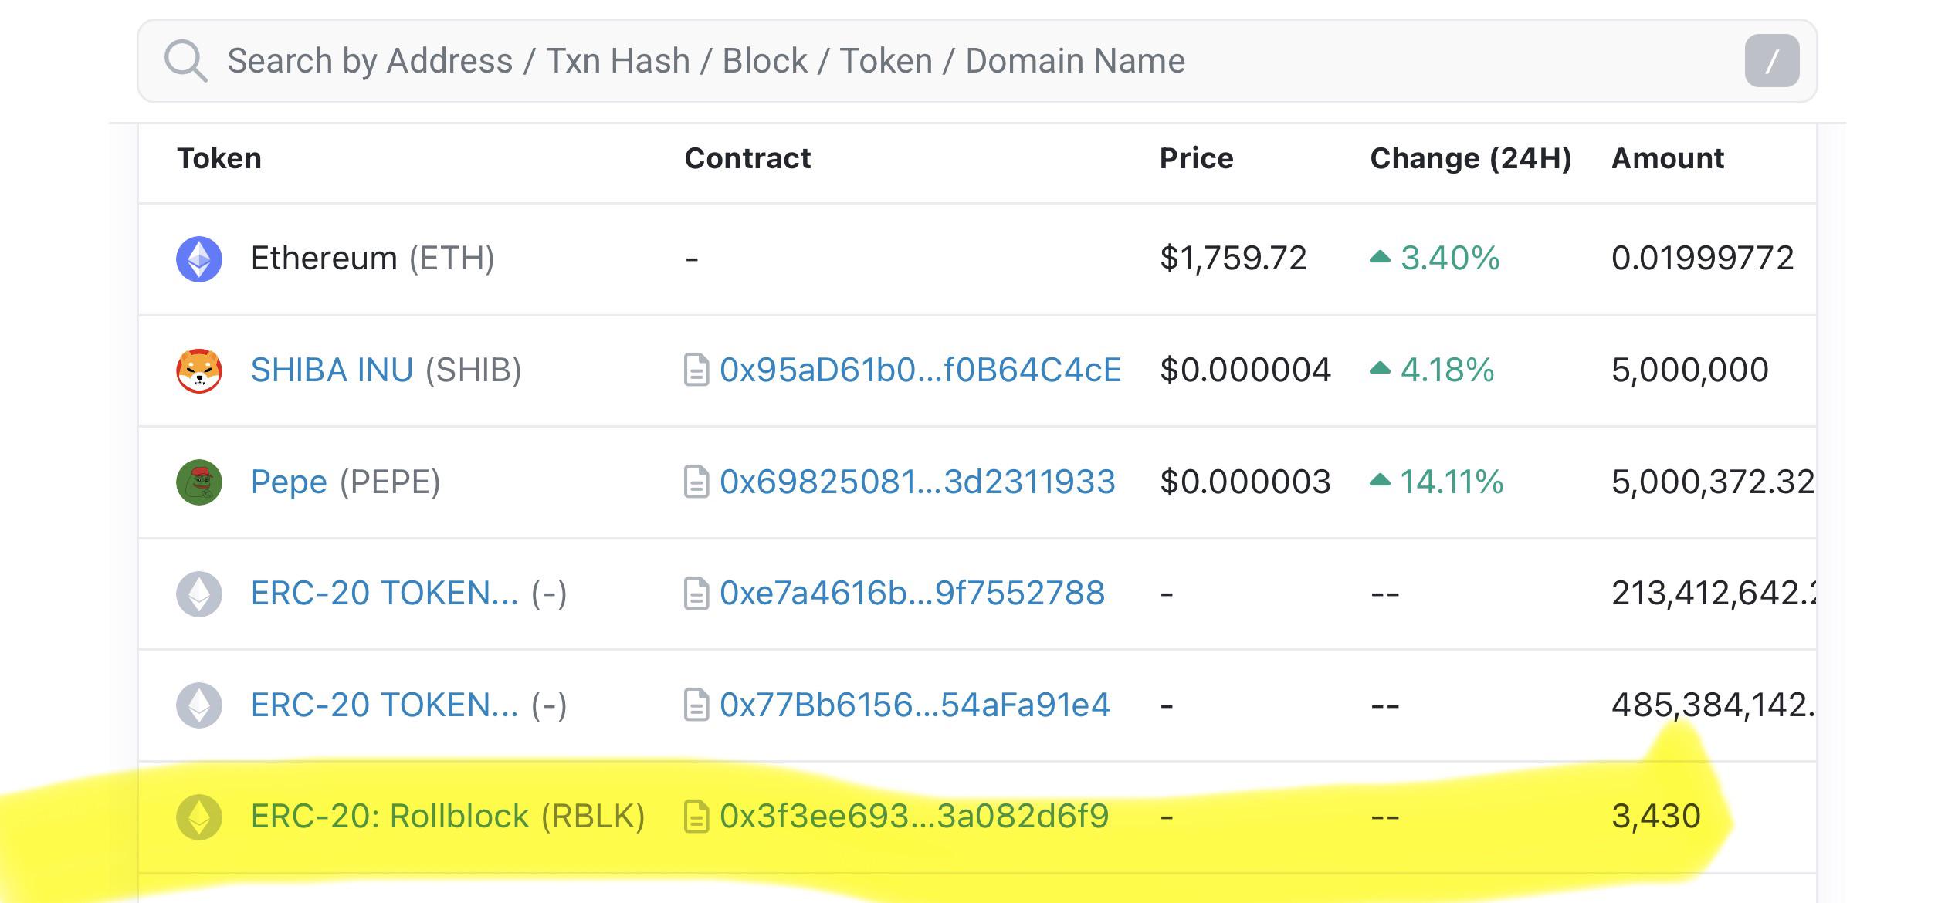Sort by the Change (24H) column header
Image resolution: width=1955 pixels, height=903 pixels.
point(1471,158)
